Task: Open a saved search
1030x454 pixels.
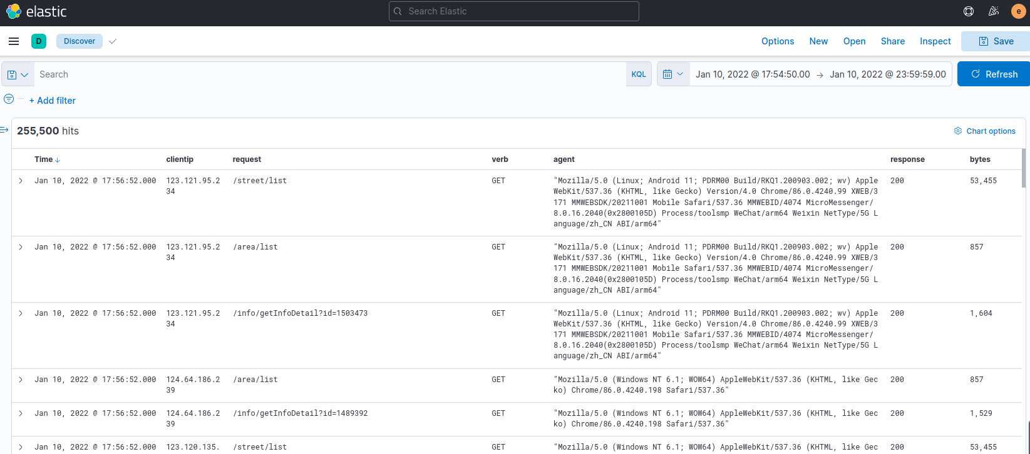Action: (854, 41)
